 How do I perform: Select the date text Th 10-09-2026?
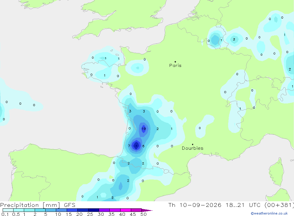click(x=195, y=205)
